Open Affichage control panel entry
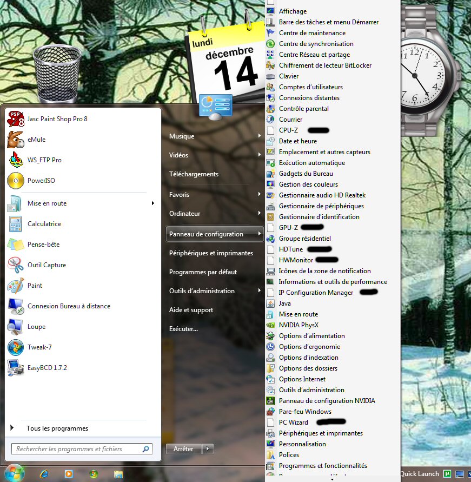471x482 pixels. pos(293,11)
